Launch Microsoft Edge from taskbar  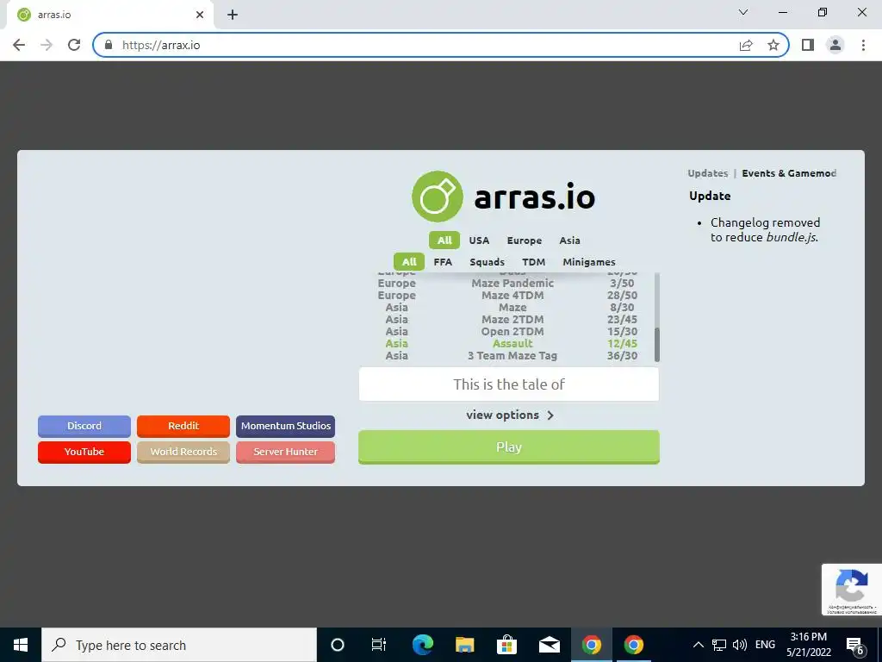(x=422, y=645)
